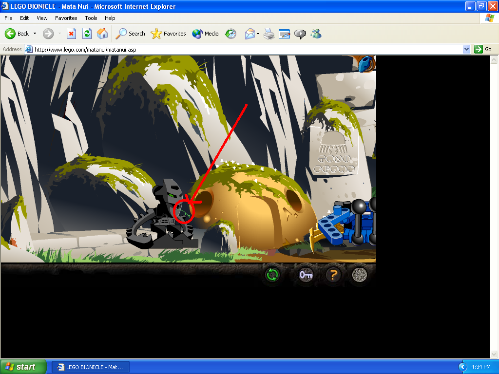Expand the Mail dropdown arrow
The height and width of the screenshot is (374, 499).
[x=258, y=34]
